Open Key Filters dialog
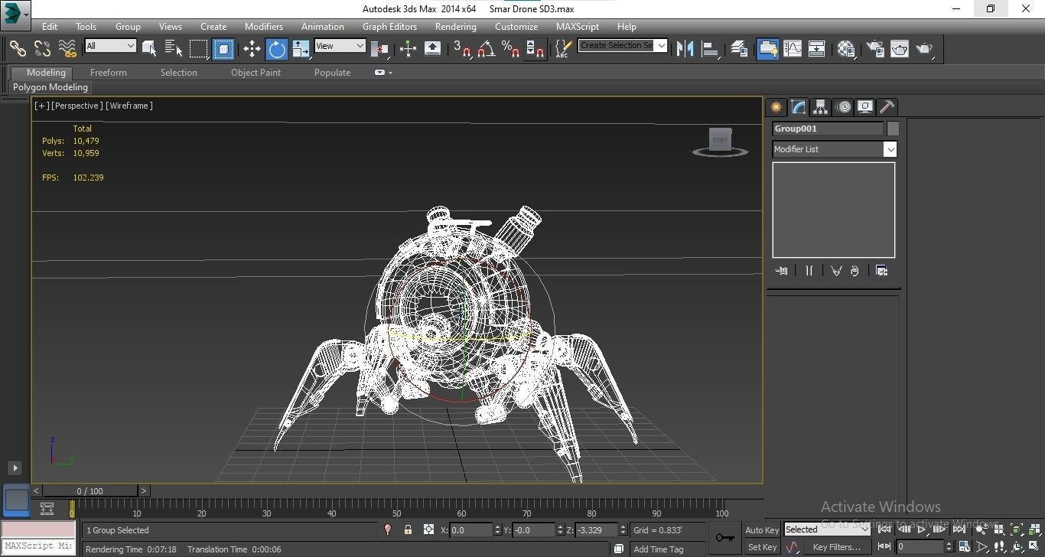Viewport: 1045px width, 557px height. tap(837, 547)
